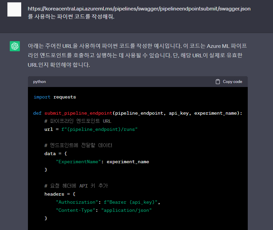Click the python language label
Image resolution: width=273 pixels, height=230 pixels.
pos(39,82)
